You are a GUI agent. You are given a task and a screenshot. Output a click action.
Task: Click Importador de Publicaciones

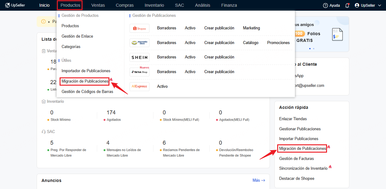click(x=86, y=71)
